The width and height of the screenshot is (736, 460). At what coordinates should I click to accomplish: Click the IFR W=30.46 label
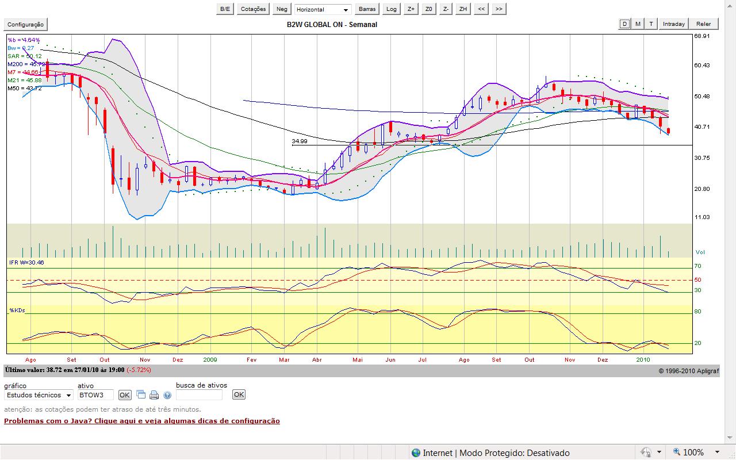tap(26, 262)
